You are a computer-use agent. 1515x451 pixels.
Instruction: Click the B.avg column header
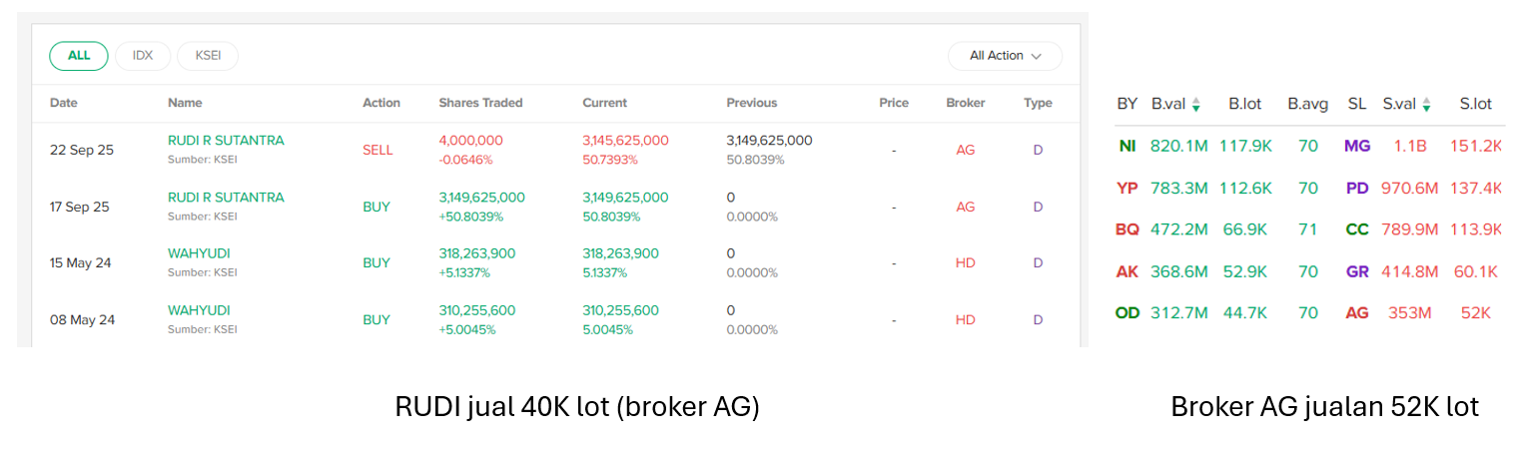coord(1307,104)
